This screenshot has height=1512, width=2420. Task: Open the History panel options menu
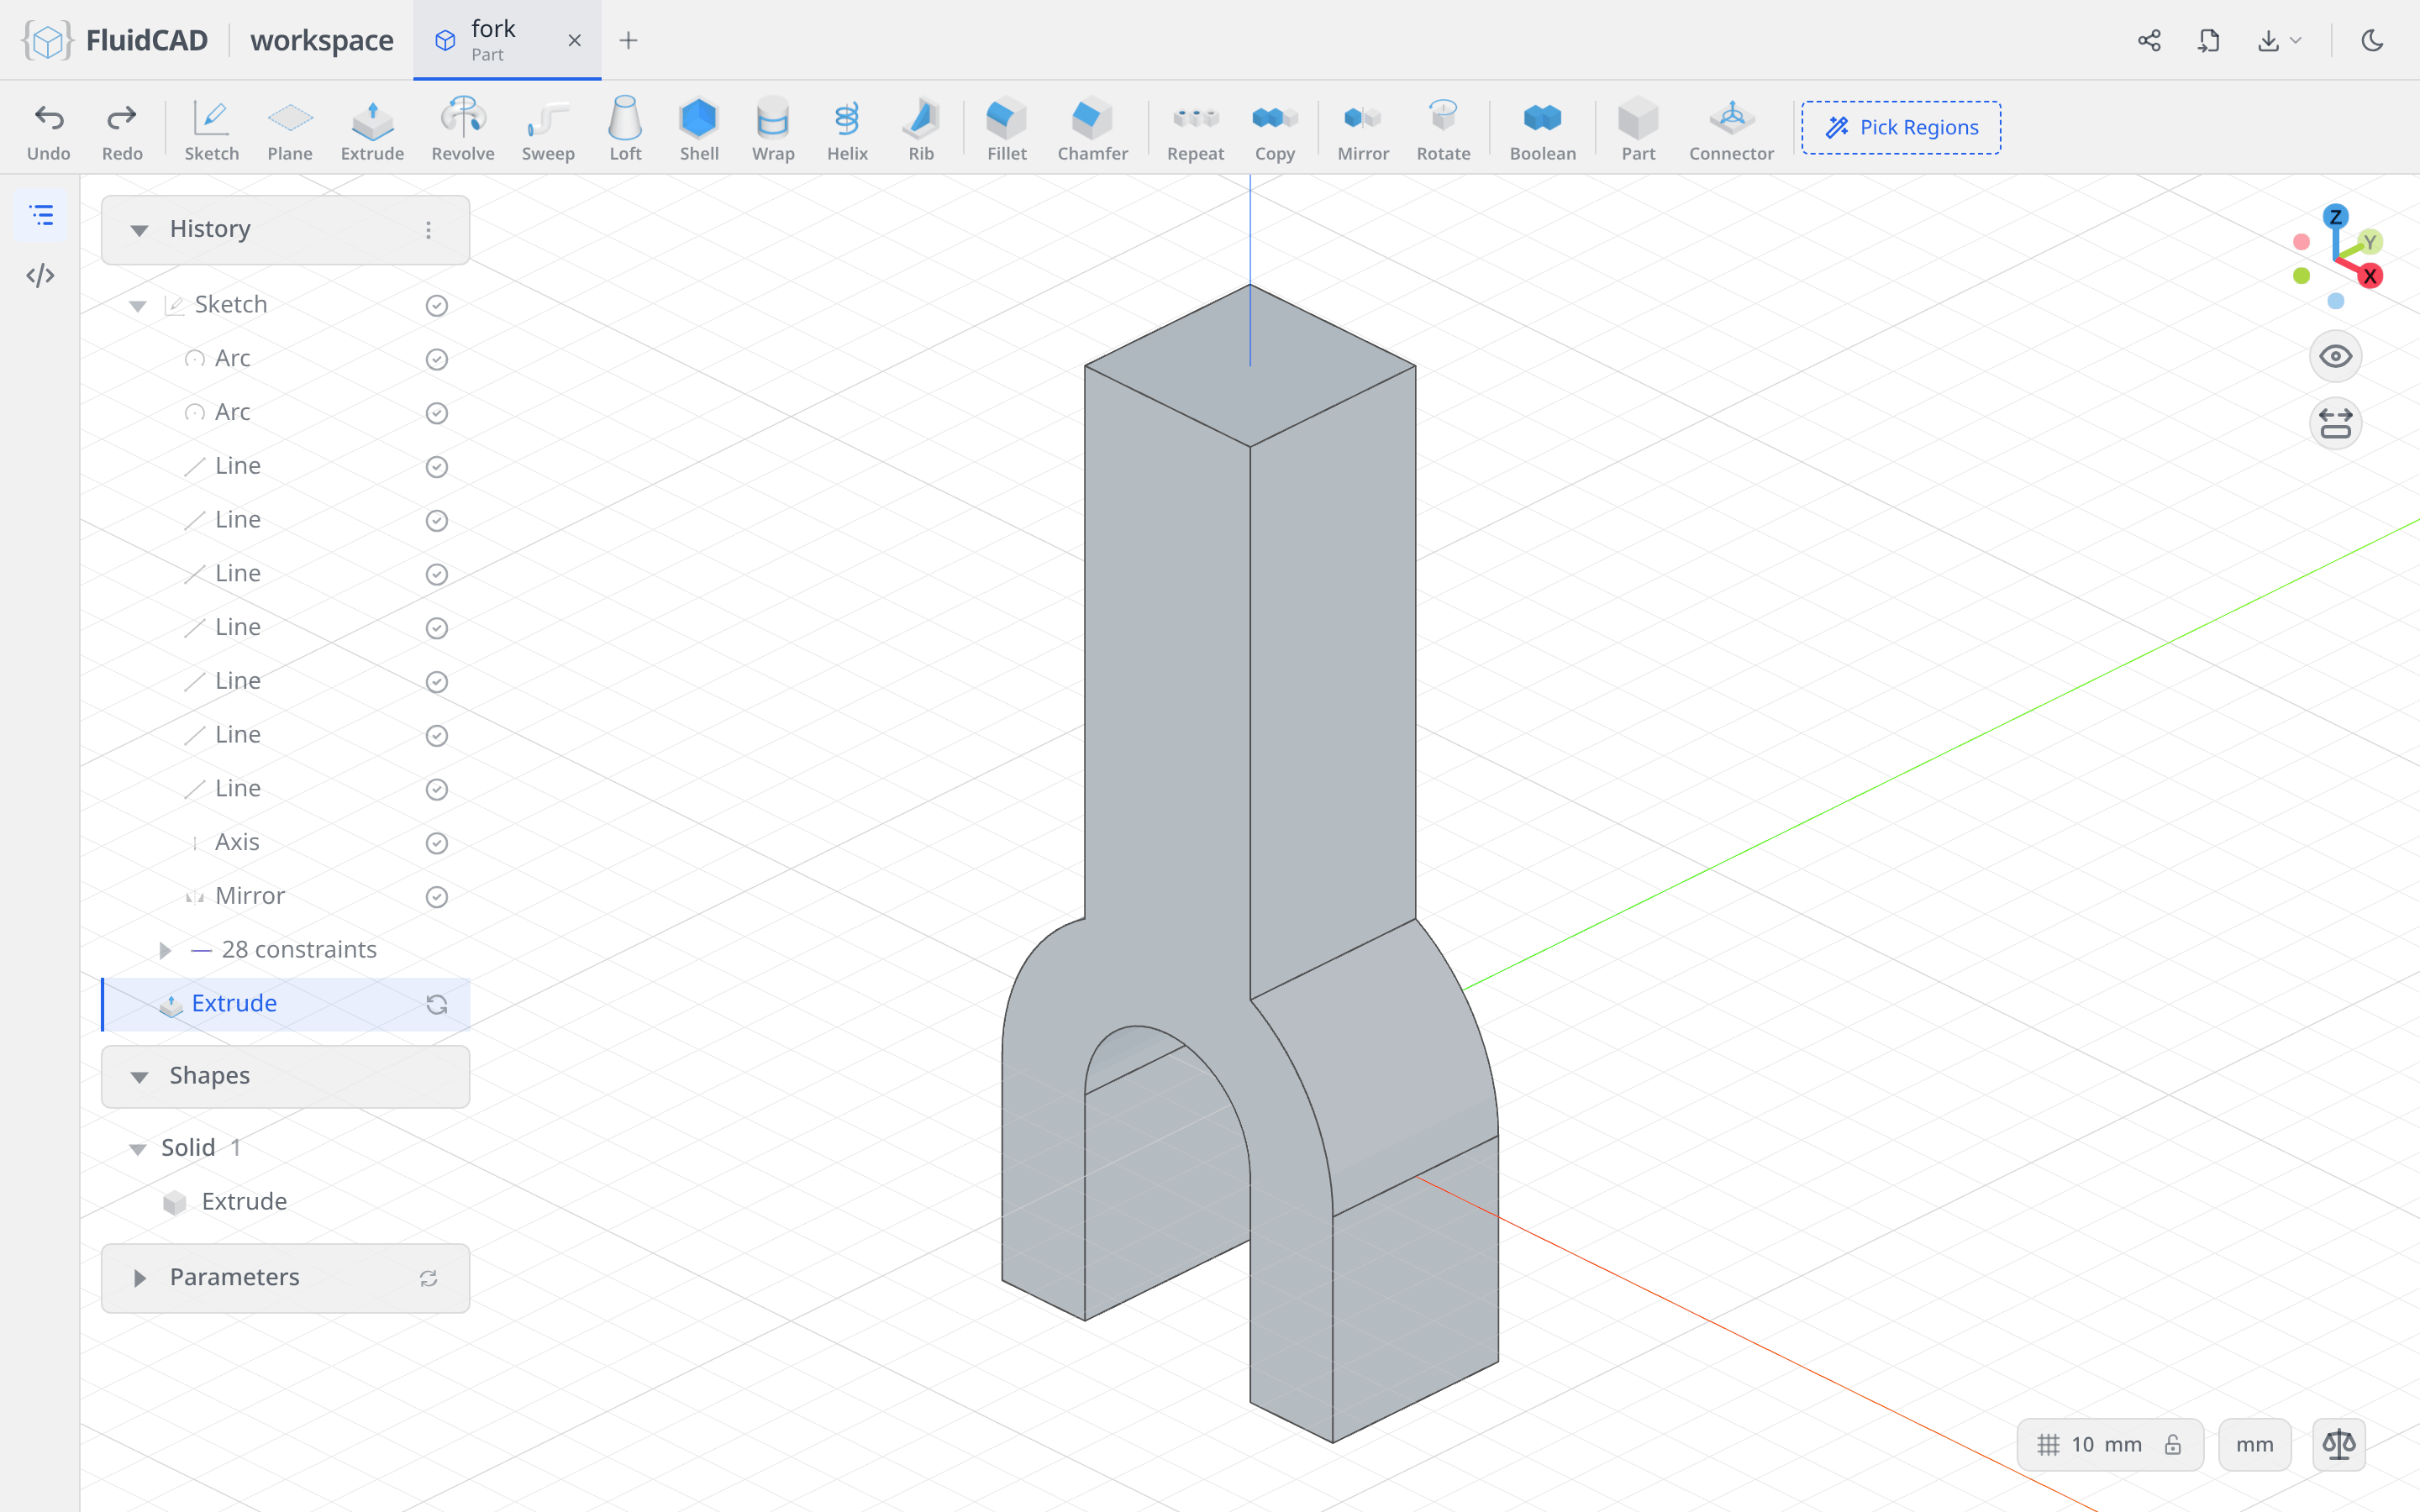[428, 230]
